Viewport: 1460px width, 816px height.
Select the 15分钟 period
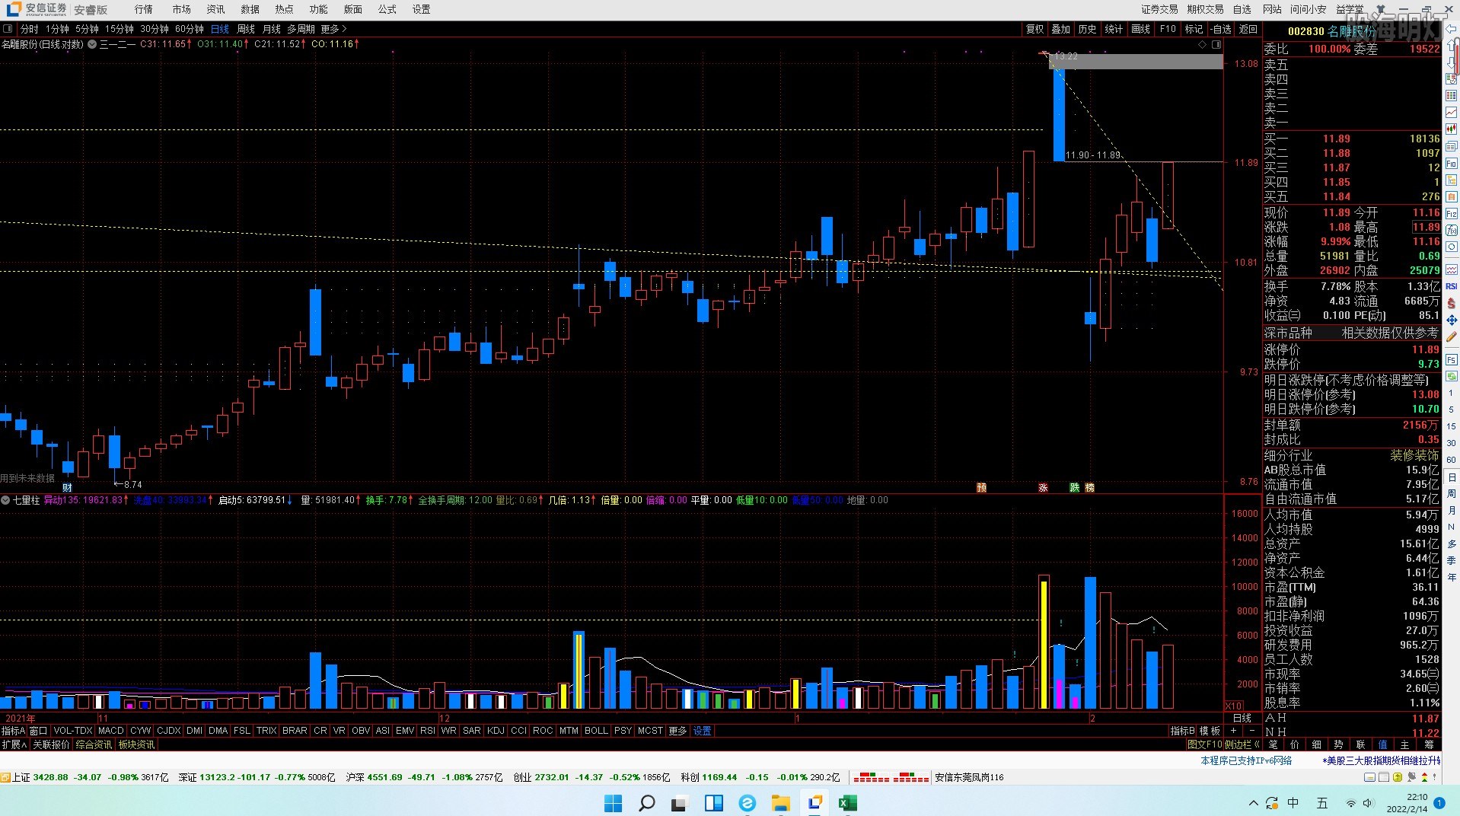(120, 29)
